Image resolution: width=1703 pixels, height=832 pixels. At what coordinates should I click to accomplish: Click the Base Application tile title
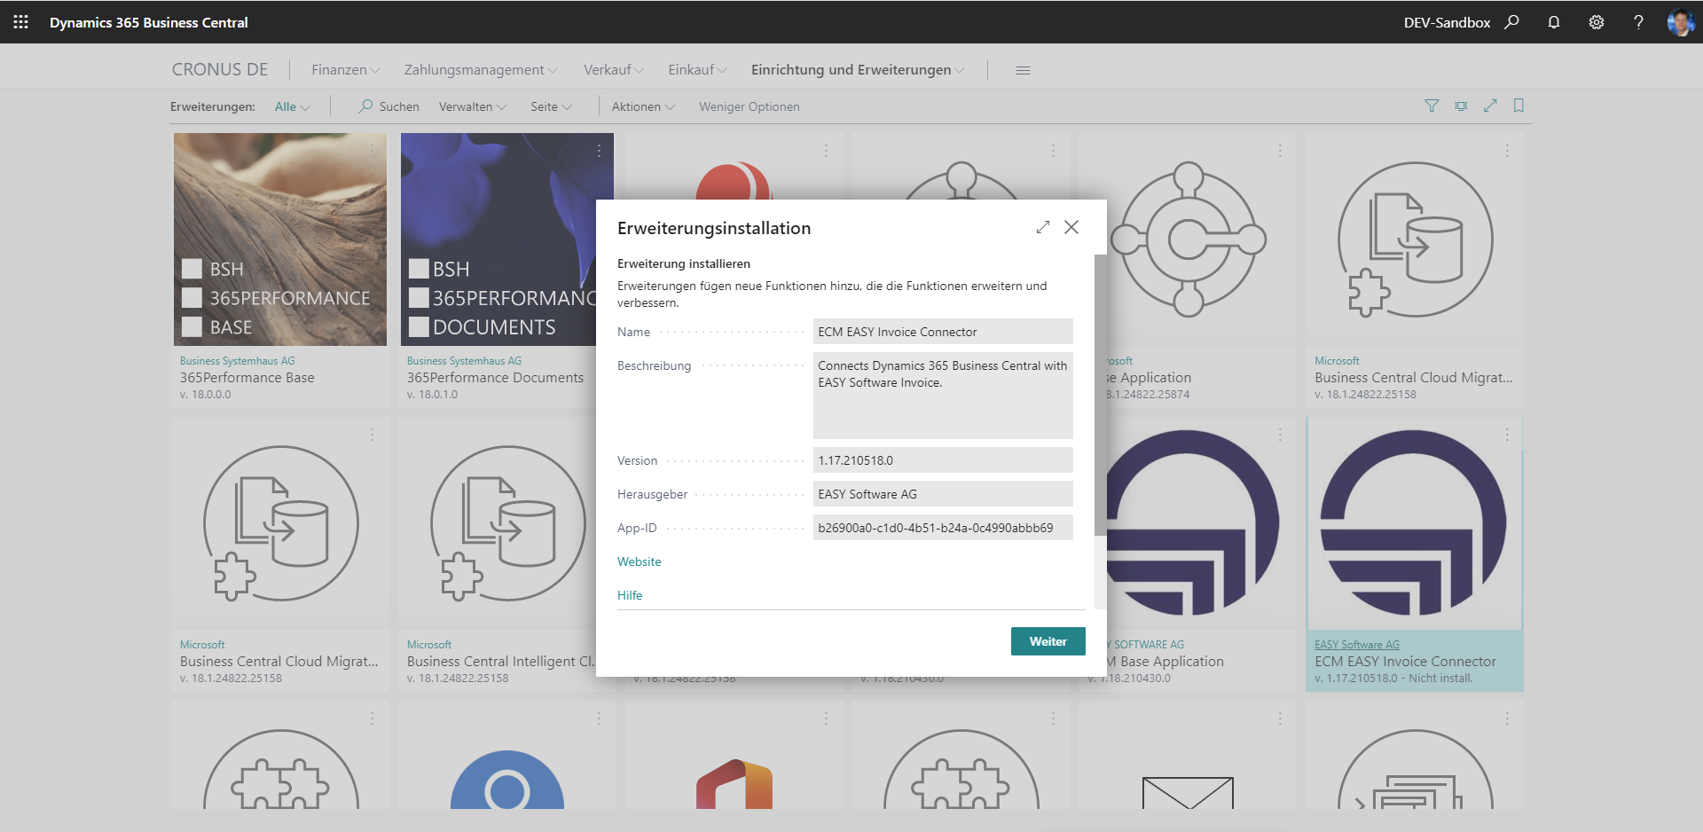pyautogui.click(x=1148, y=377)
